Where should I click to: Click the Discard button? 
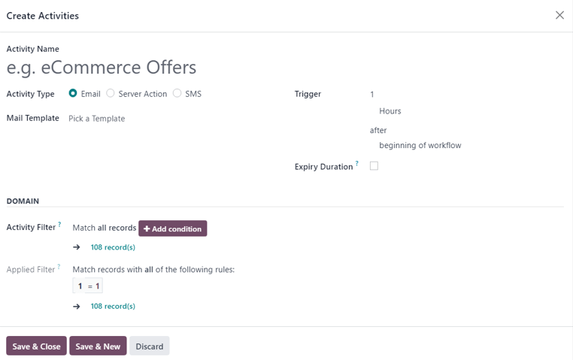(x=149, y=346)
